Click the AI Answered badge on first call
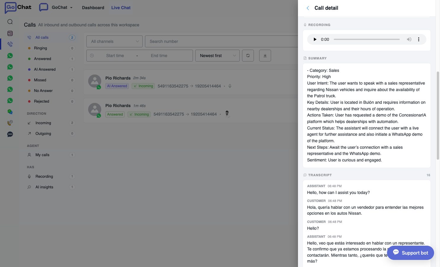Viewport: 440px width, 267px height. pos(117,86)
